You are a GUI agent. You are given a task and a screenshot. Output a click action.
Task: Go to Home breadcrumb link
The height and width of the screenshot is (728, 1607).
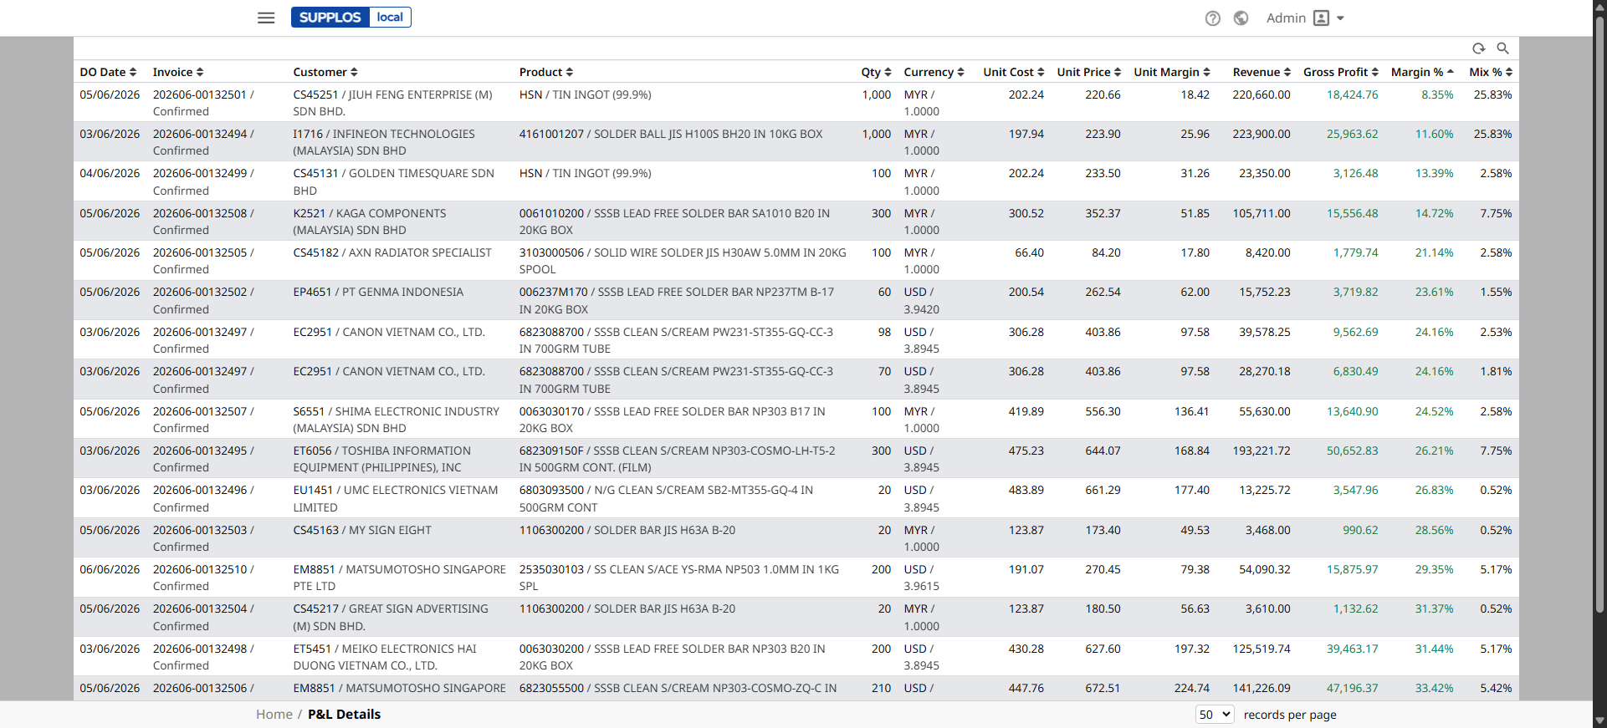pos(274,715)
